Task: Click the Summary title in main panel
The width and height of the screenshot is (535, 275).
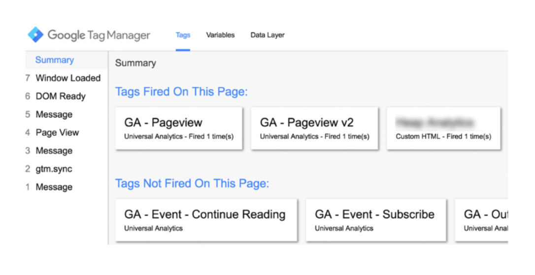Action: 135,63
